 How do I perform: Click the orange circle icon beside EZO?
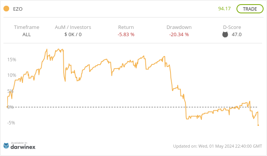pos(6,9)
